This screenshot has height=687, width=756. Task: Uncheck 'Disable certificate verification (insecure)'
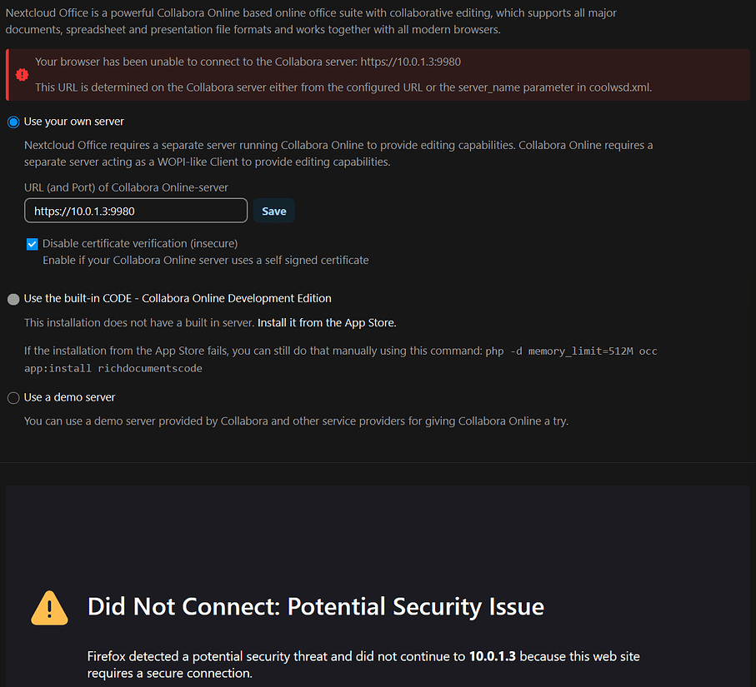[32, 244]
